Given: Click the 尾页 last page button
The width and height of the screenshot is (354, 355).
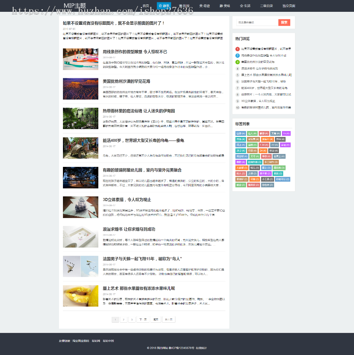Looking at the screenshot, I should [156, 320].
